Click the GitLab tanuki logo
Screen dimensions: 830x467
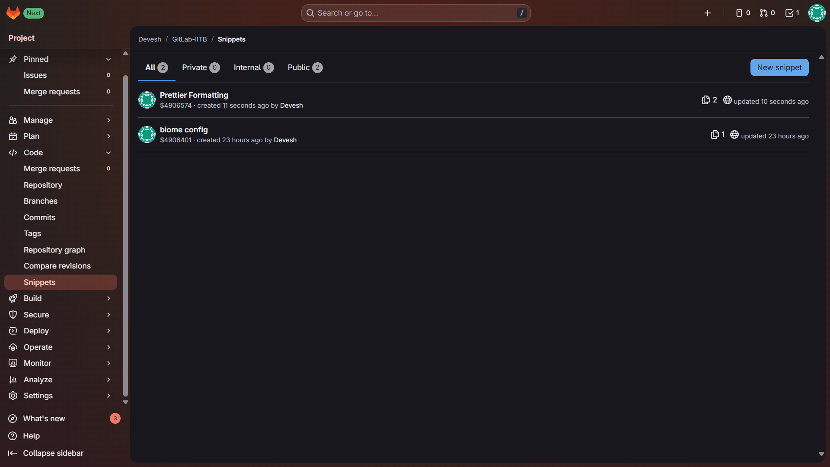click(13, 13)
